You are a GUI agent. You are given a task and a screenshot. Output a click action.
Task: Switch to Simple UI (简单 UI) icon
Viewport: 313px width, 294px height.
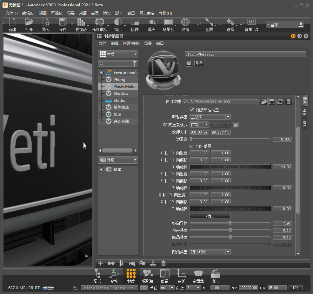click(x=251, y=25)
